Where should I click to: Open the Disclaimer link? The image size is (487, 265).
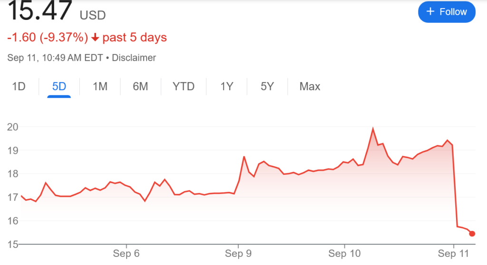135,57
